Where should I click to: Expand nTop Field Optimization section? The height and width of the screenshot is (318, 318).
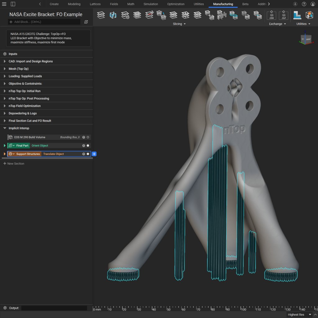pyautogui.click(x=5, y=106)
